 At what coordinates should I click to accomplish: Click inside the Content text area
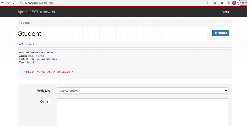click(x=142, y=112)
